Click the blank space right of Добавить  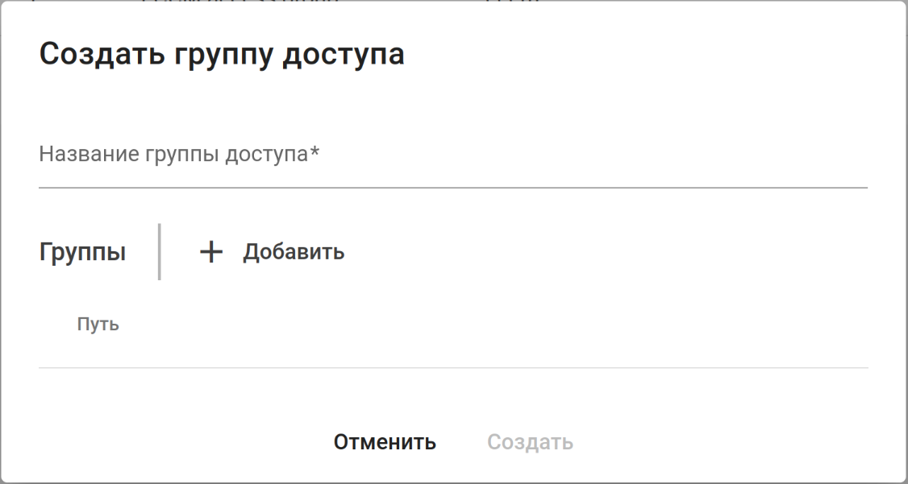605,252
